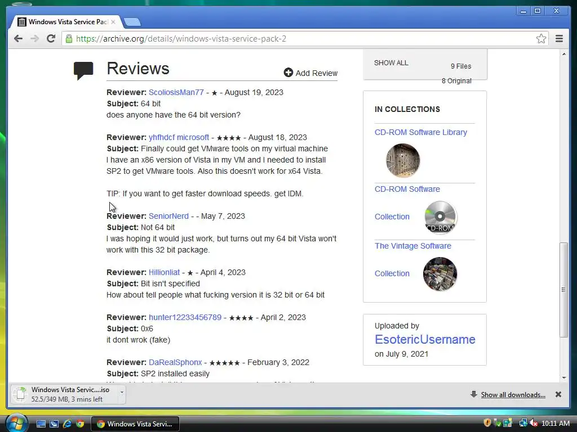Image resolution: width=577 pixels, height=432 pixels.
Task: Click the scrollbar up arrow
Action: click(563, 54)
